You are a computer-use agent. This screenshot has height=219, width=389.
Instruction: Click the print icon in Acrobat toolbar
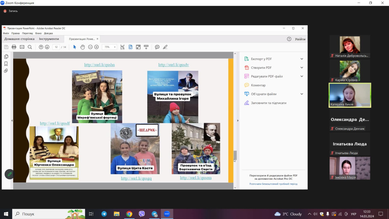click(x=14, y=47)
